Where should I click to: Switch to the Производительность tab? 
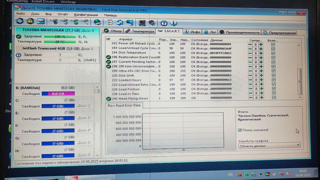click(239, 32)
